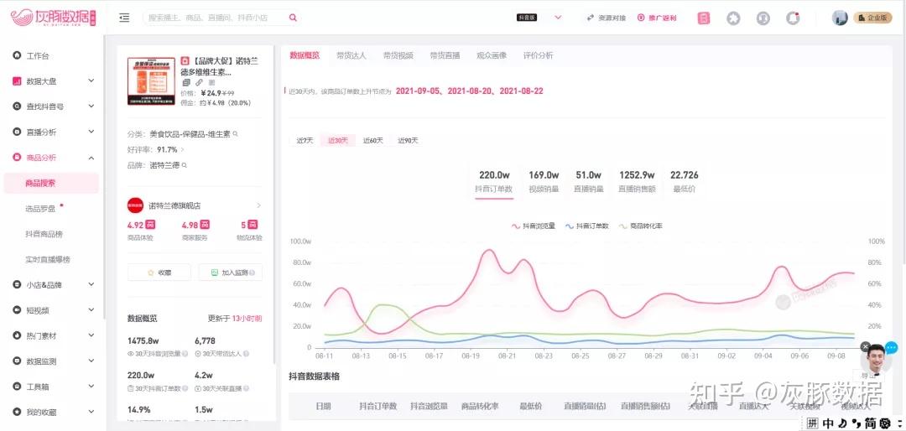Select the 抖音订单数 metric card

coord(494,181)
